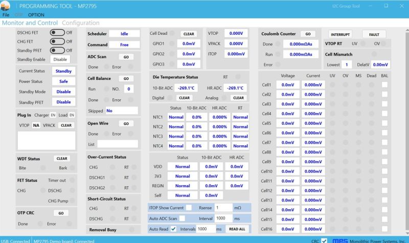Viewport: 409px width, 243px height.
Task: Toggle the CRC checkbox in status bar
Action: [324, 240]
